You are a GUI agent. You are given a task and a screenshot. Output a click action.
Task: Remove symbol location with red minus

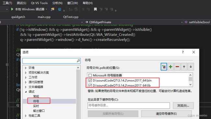(x=177, y=66)
